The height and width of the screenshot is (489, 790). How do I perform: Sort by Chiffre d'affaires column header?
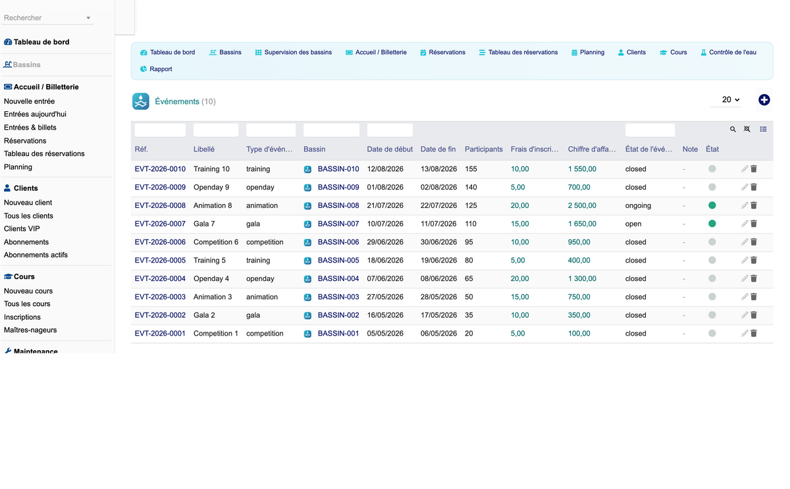tap(592, 149)
